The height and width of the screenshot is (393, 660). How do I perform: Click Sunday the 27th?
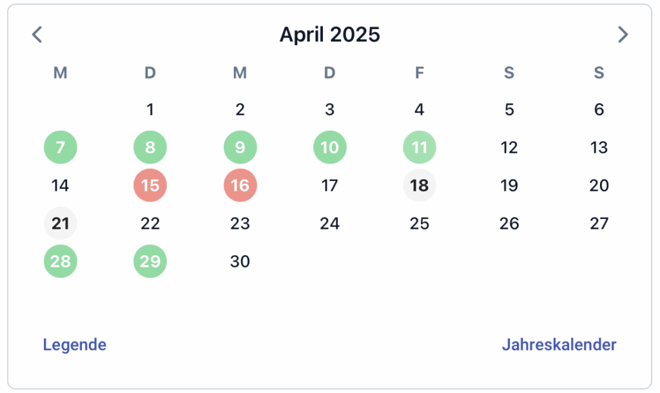599,223
